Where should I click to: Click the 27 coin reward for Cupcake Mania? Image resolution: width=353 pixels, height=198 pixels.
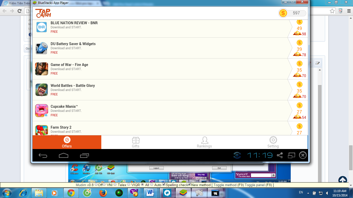tap(299, 112)
